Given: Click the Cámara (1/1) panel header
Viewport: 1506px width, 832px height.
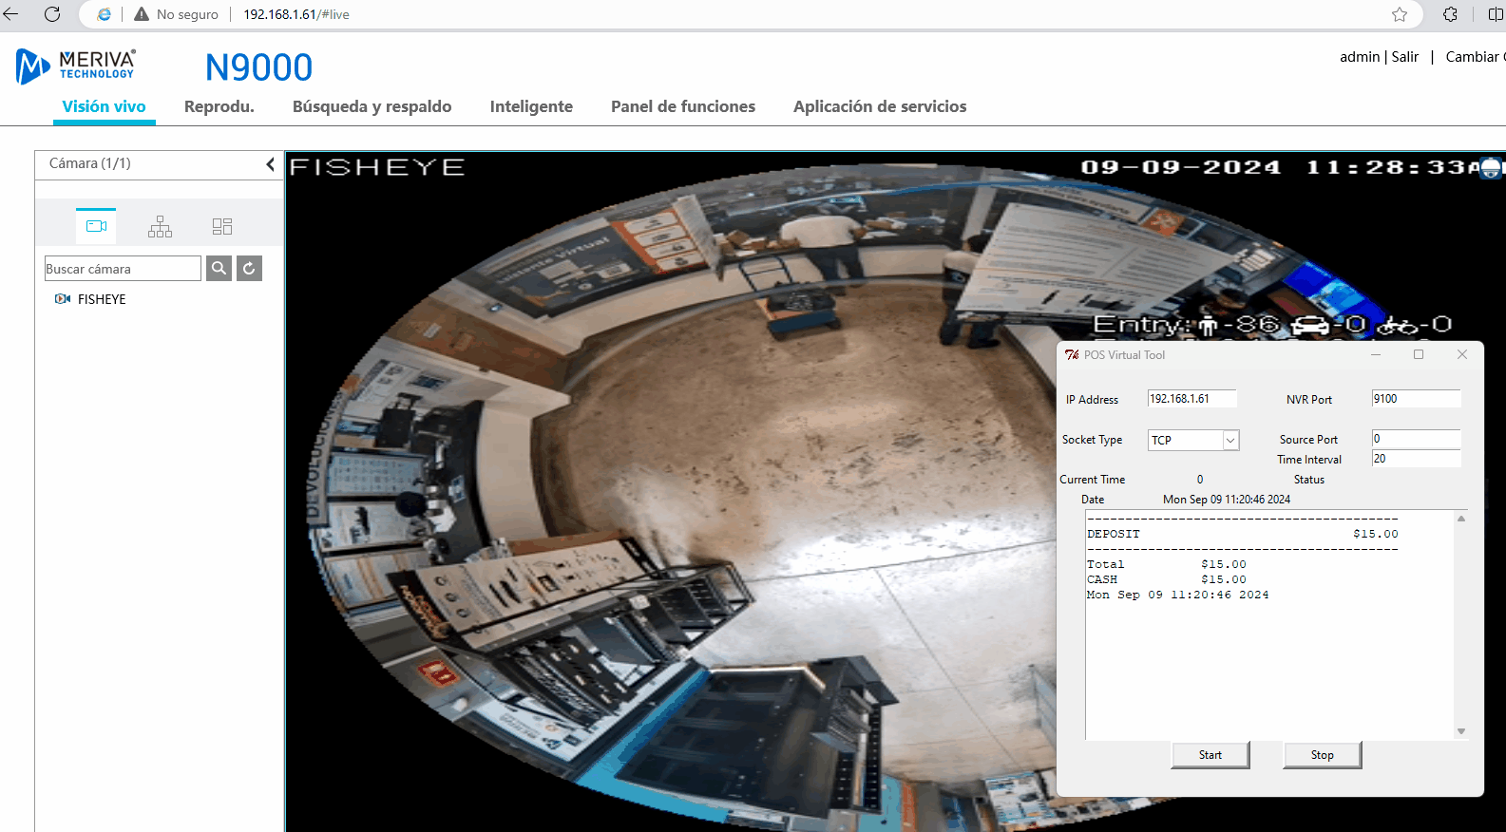Looking at the screenshot, I should click(x=160, y=164).
